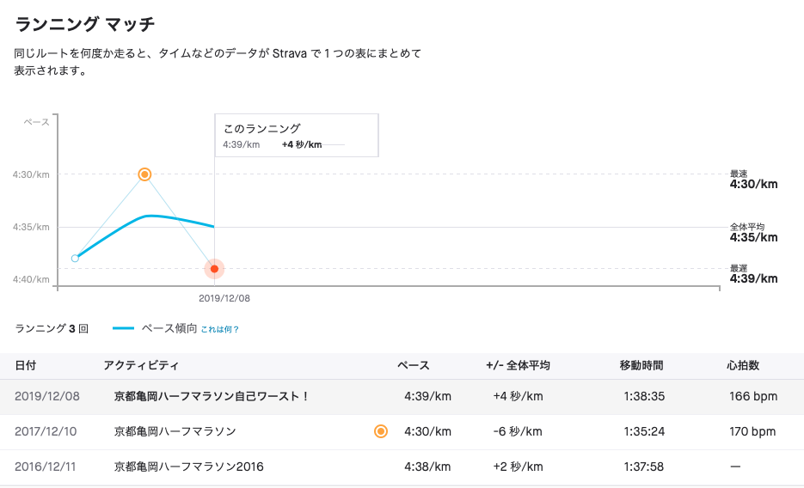Click the moving time 1:37:58
804x488 pixels.
(643, 467)
